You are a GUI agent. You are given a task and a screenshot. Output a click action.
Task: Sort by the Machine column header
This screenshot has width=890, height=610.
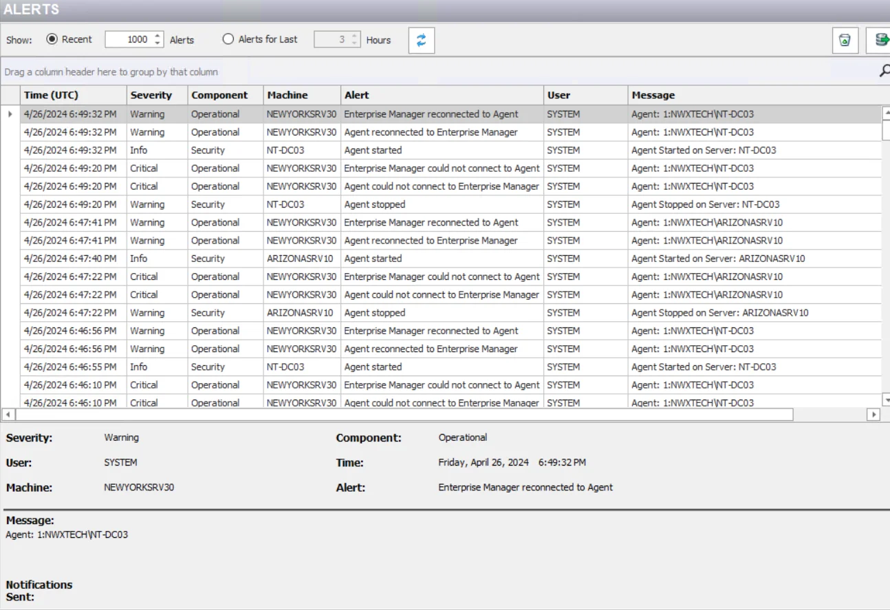pos(301,95)
